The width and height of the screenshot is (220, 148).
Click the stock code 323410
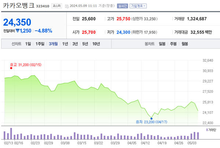[43, 6]
